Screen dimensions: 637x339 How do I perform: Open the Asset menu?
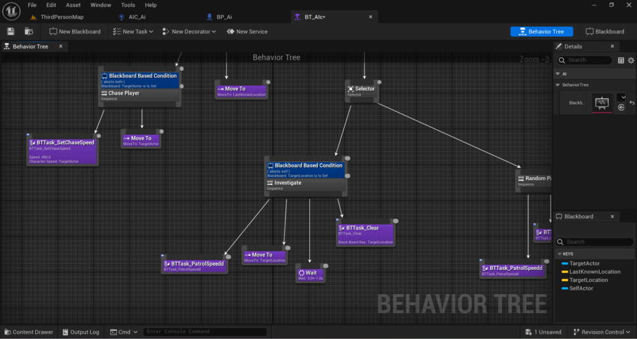(73, 5)
